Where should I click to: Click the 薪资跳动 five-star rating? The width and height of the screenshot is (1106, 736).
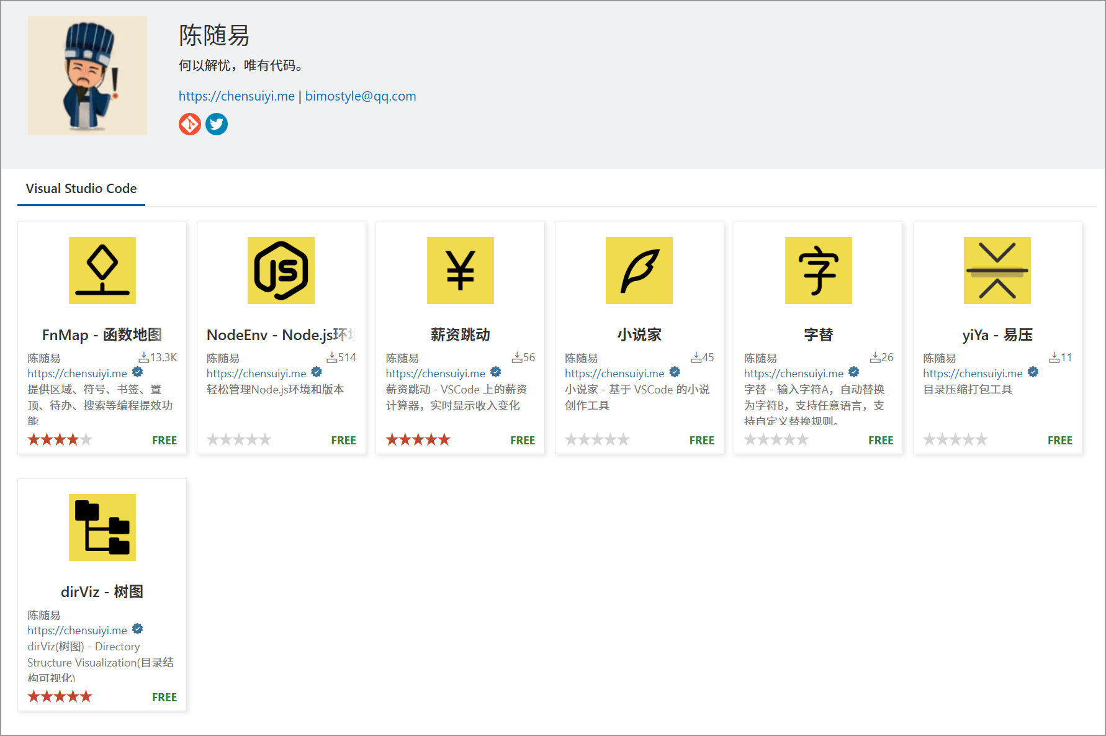[418, 440]
